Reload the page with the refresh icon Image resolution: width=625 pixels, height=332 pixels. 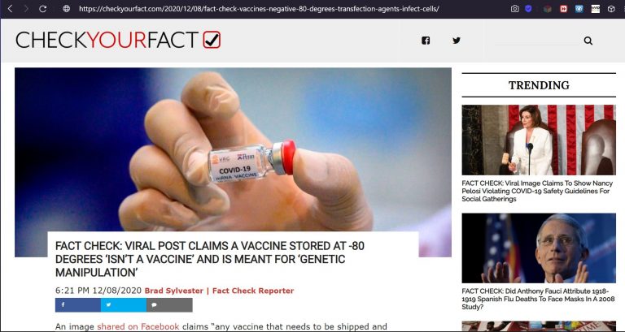(x=42, y=8)
